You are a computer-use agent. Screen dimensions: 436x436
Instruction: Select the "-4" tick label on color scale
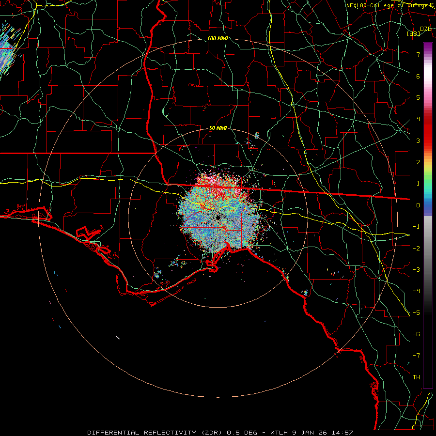point(416,291)
